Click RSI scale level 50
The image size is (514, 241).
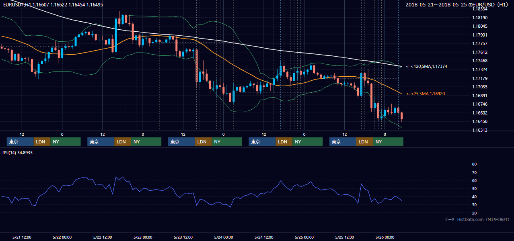pyautogui.click(x=474, y=188)
